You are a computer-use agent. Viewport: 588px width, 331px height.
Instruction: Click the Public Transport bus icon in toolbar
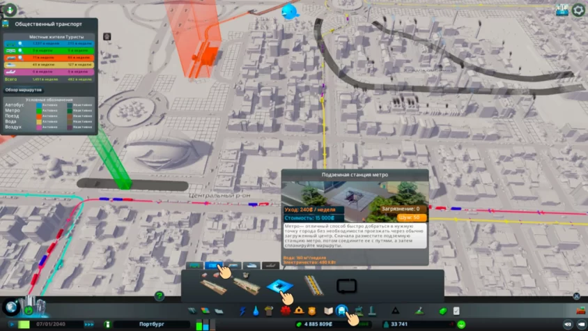(x=341, y=311)
